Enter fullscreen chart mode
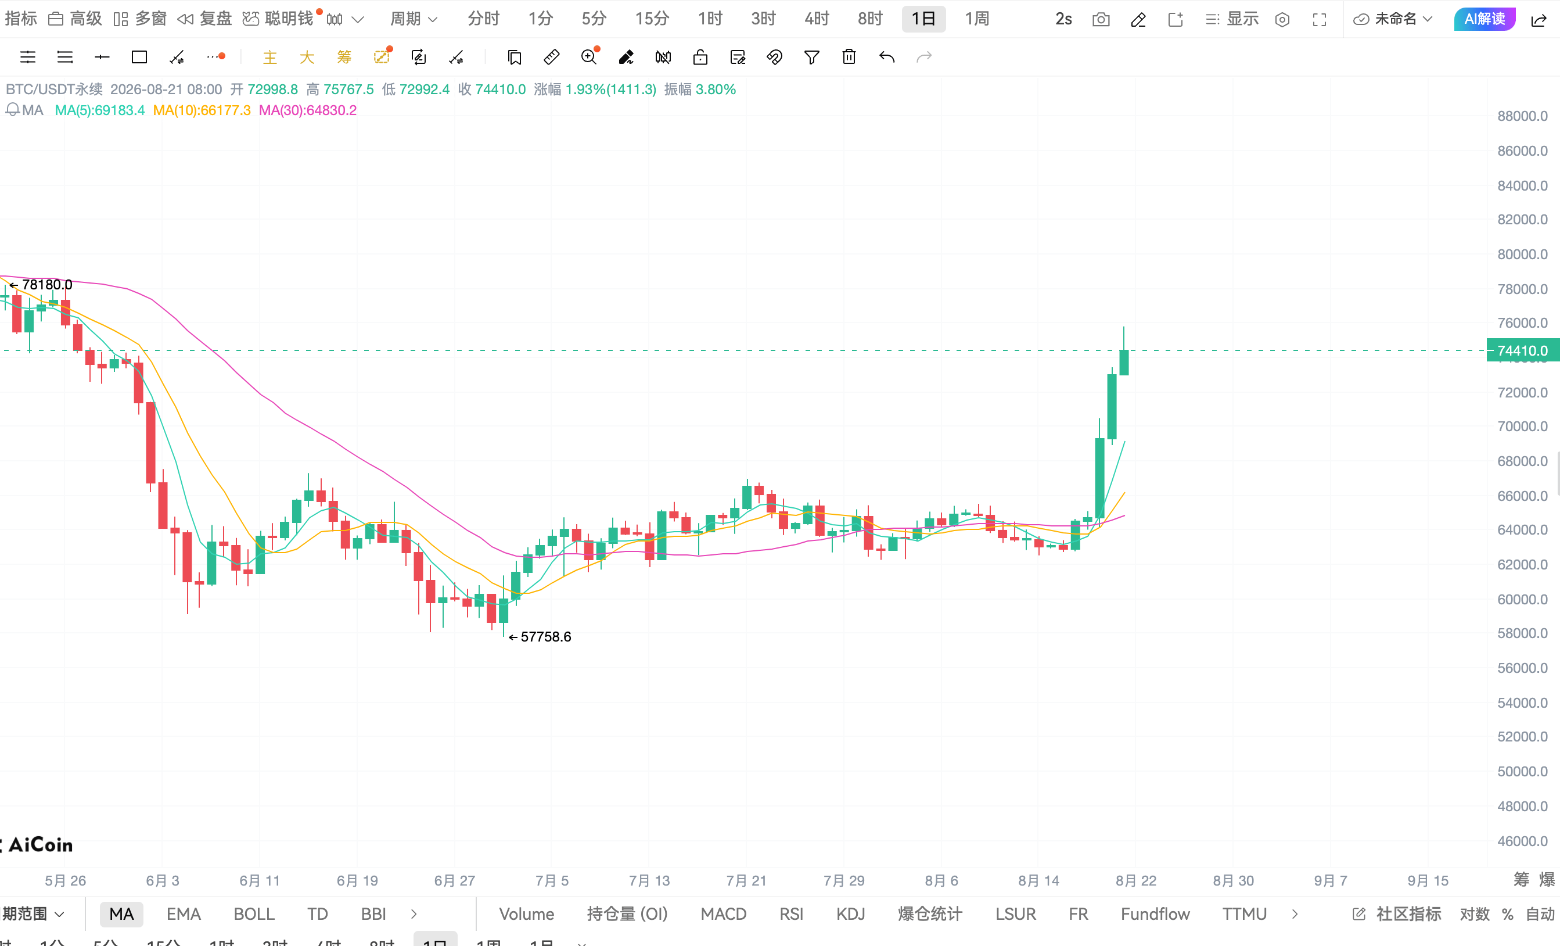This screenshot has width=1560, height=946. click(1320, 20)
